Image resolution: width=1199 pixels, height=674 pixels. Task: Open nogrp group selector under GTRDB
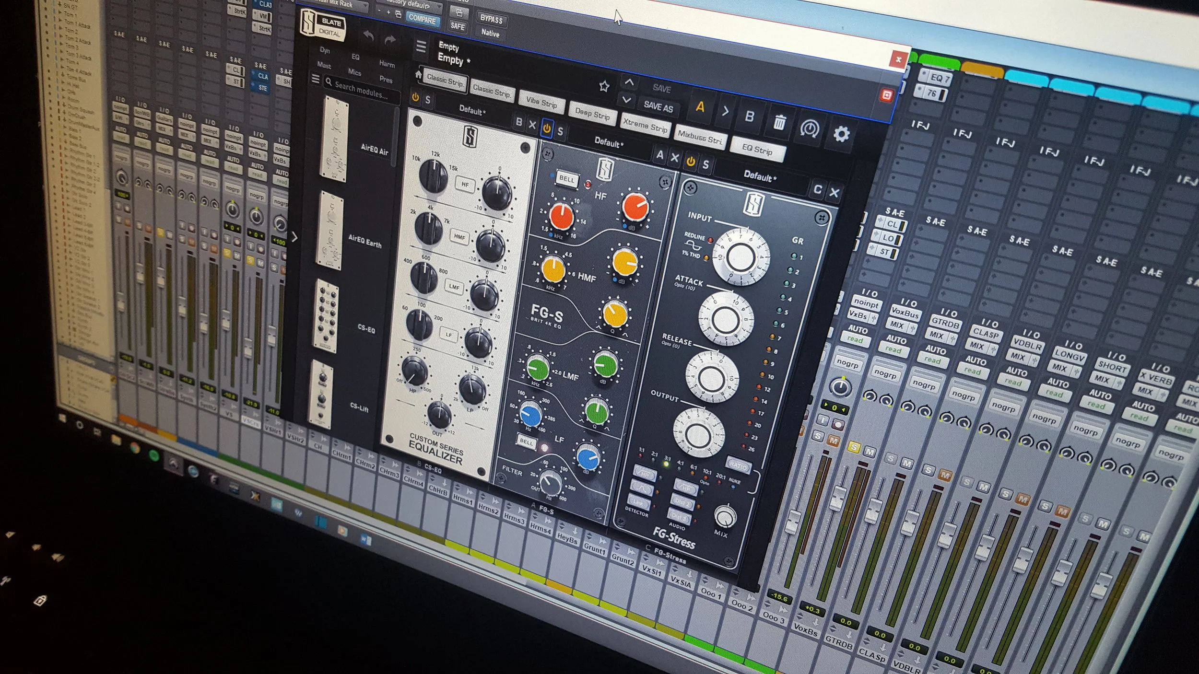pyautogui.click(x=924, y=384)
